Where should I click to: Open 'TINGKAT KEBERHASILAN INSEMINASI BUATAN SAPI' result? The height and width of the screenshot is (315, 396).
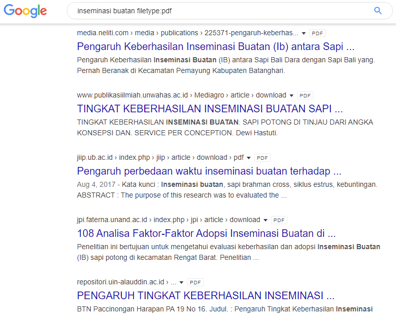209,109
